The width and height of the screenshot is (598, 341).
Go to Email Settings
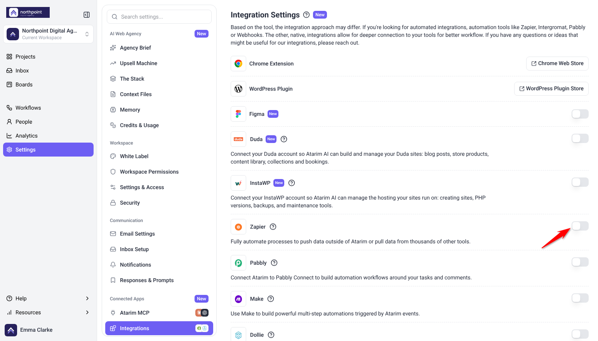[159, 234]
